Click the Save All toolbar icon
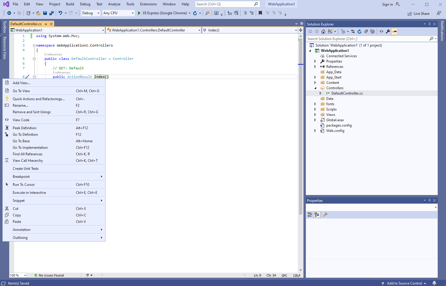 click(52, 13)
